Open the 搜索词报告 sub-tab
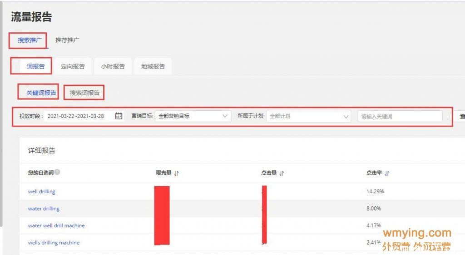Viewport: 465px width, 255px height. click(84, 93)
